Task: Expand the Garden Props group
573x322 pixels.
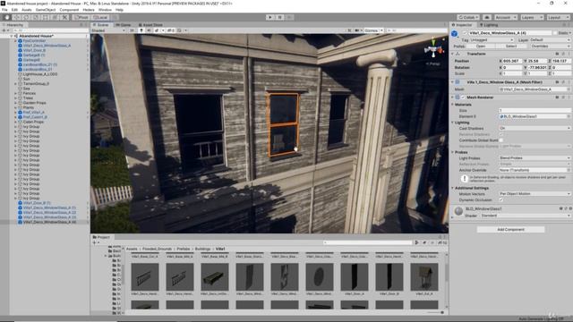Action: [16, 103]
